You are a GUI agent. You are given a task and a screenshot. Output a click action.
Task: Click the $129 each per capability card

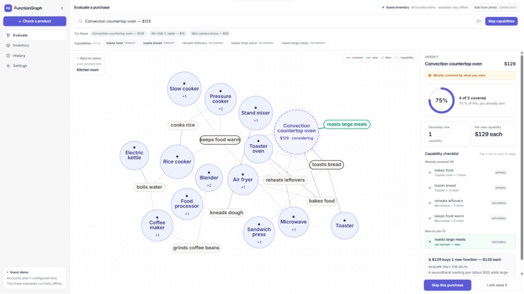pos(493,134)
